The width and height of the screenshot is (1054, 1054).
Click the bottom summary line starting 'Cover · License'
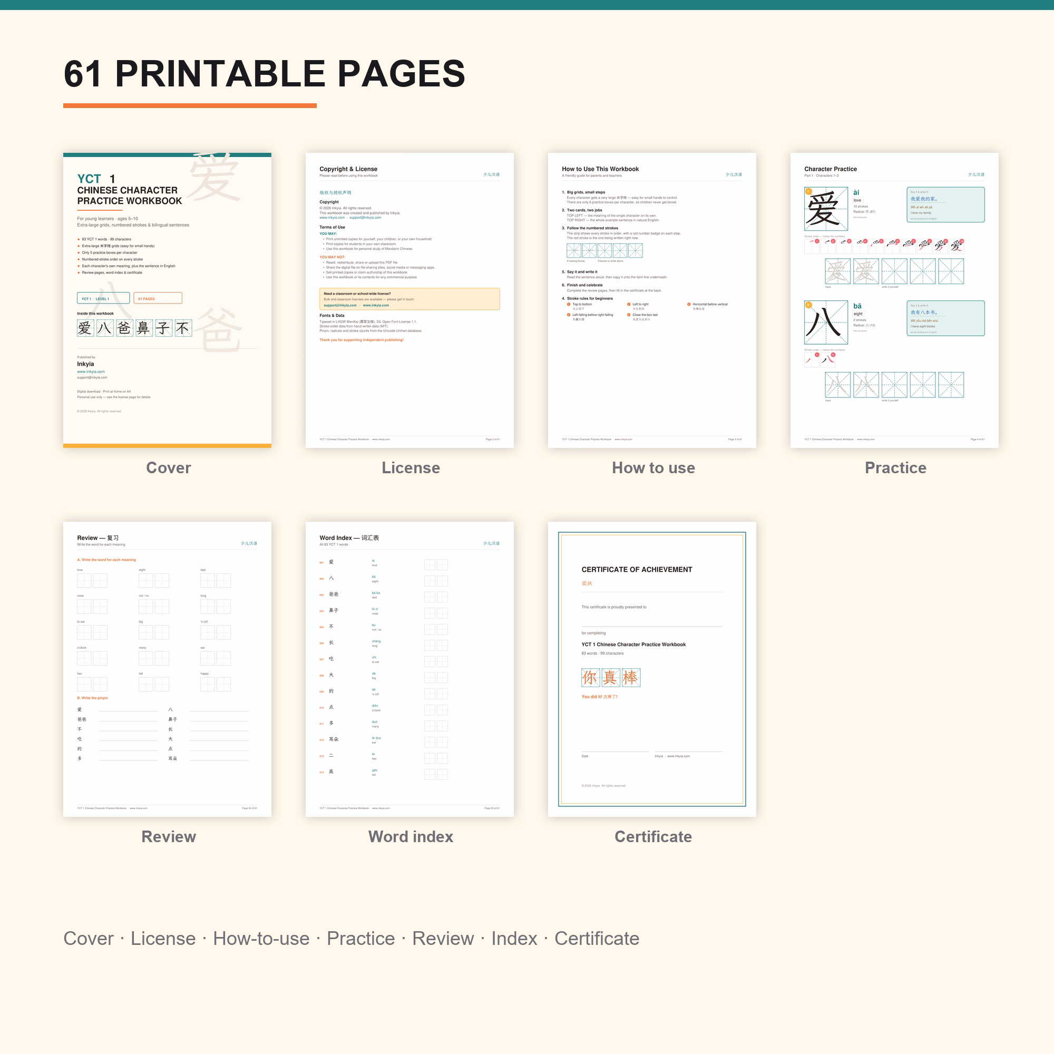352,939
